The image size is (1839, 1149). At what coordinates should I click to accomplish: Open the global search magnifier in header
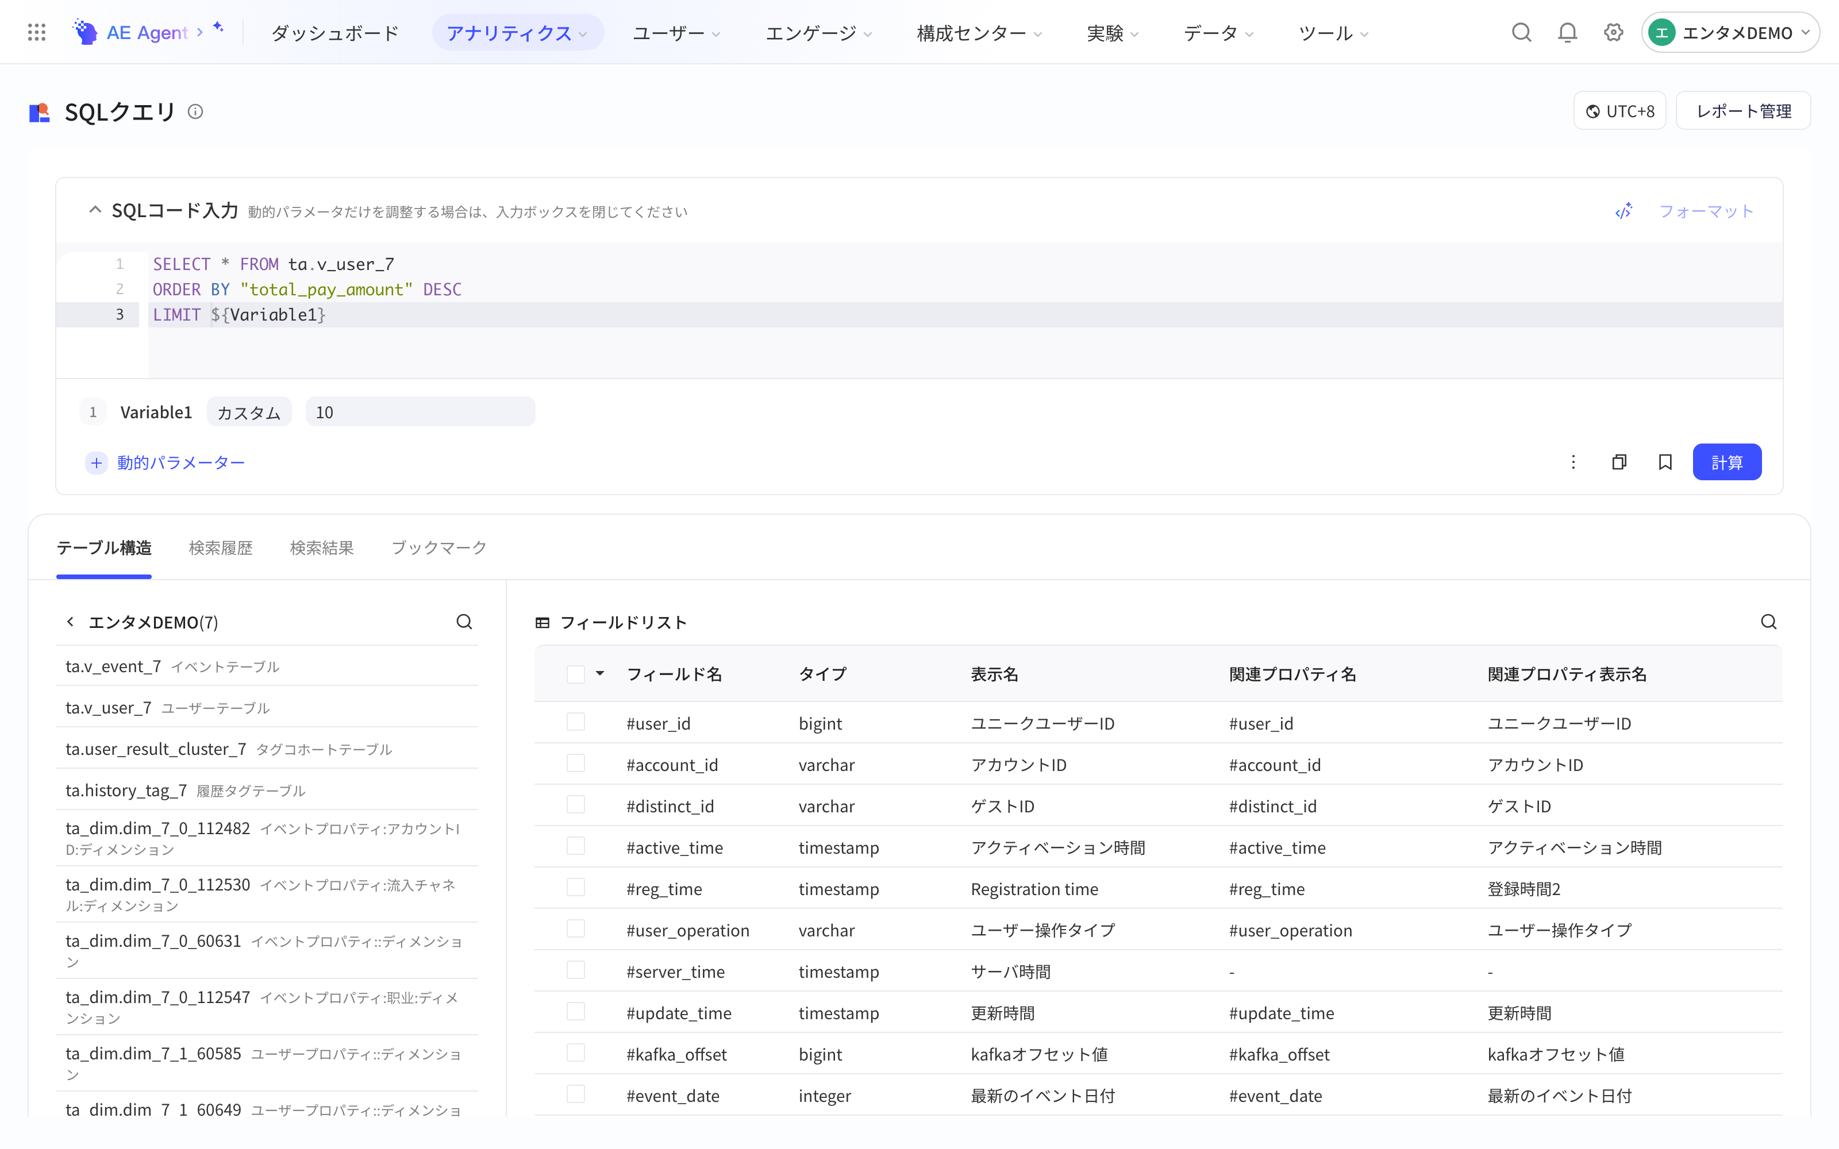(1521, 32)
